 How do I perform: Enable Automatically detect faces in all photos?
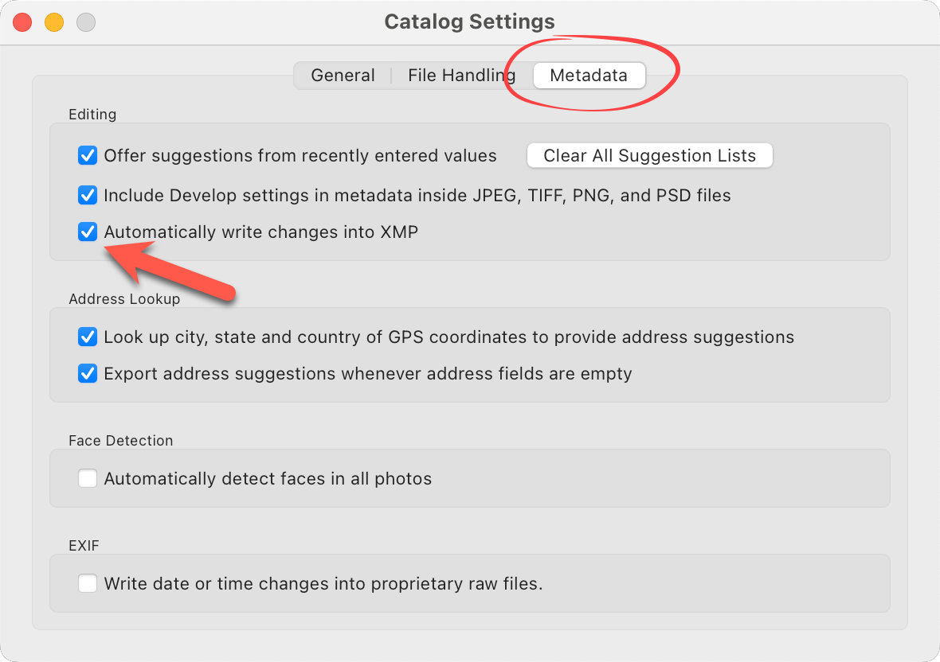(x=88, y=479)
